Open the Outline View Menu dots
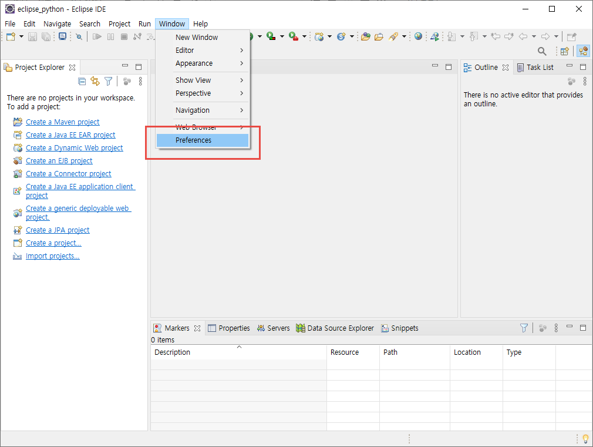 click(x=585, y=81)
